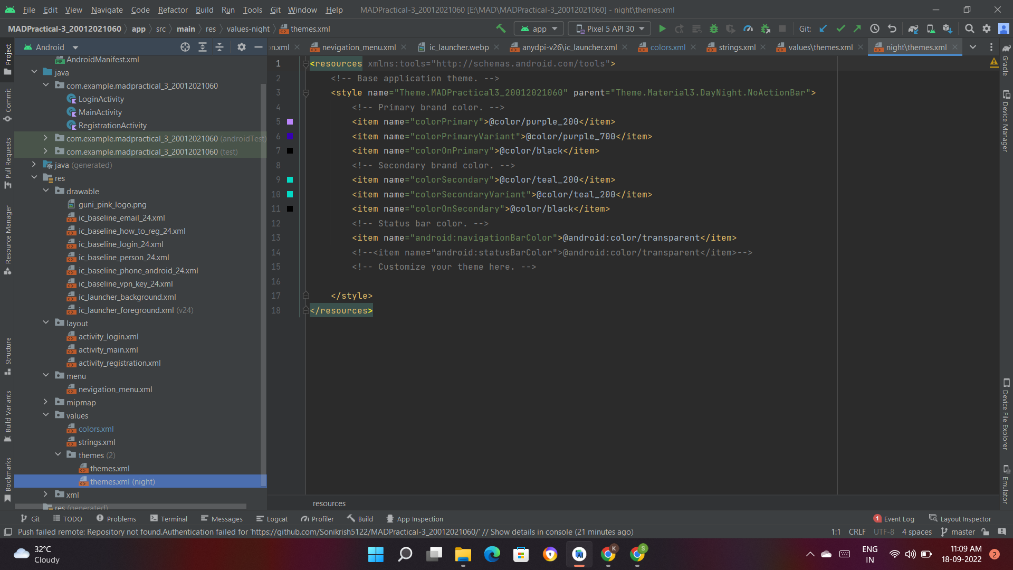This screenshot has height=570, width=1013.
Task: Switch to the strings.xml editor tab
Action: point(737,47)
